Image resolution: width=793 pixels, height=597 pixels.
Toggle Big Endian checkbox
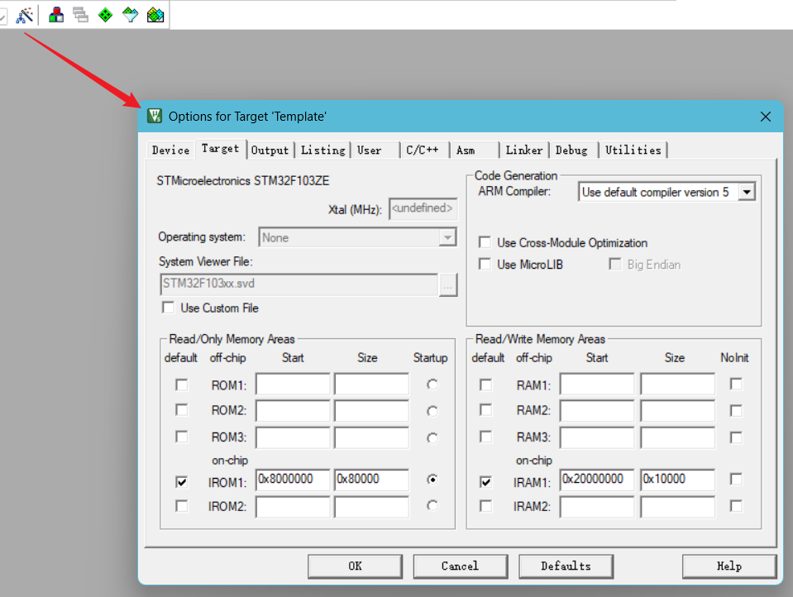(x=615, y=264)
